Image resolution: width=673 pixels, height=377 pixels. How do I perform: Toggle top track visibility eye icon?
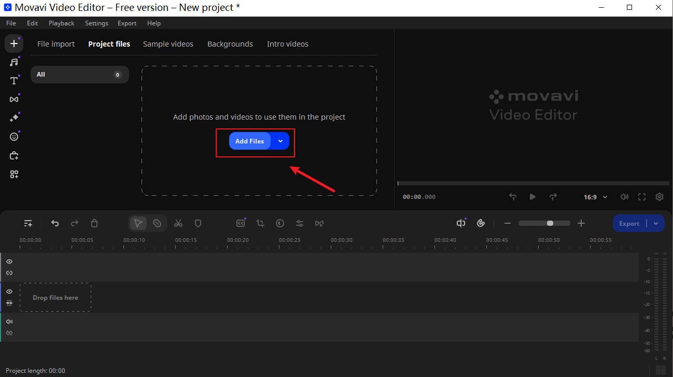pos(9,262)
